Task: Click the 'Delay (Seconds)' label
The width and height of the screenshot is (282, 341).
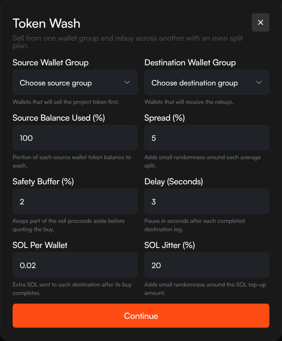Action: click(173, 182)
